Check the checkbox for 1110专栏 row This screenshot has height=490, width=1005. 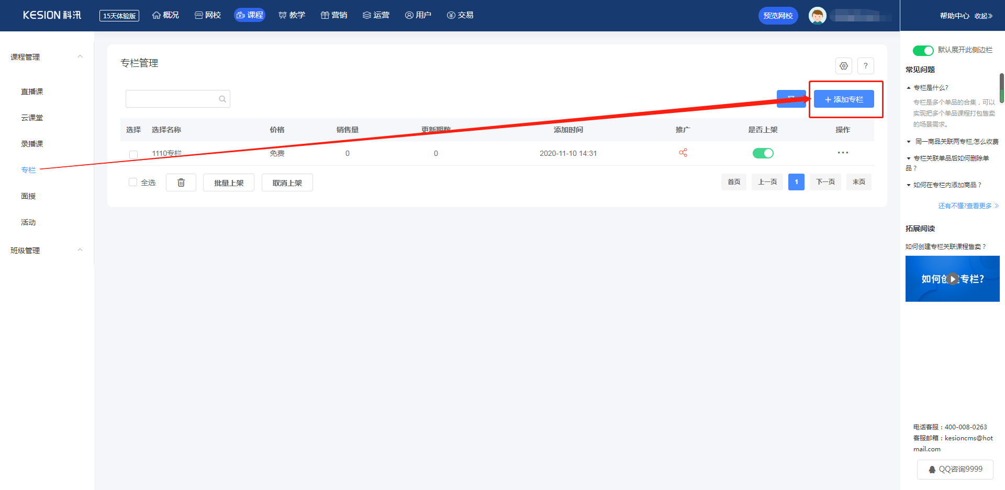pyautogui.click(x=133, y=154)
